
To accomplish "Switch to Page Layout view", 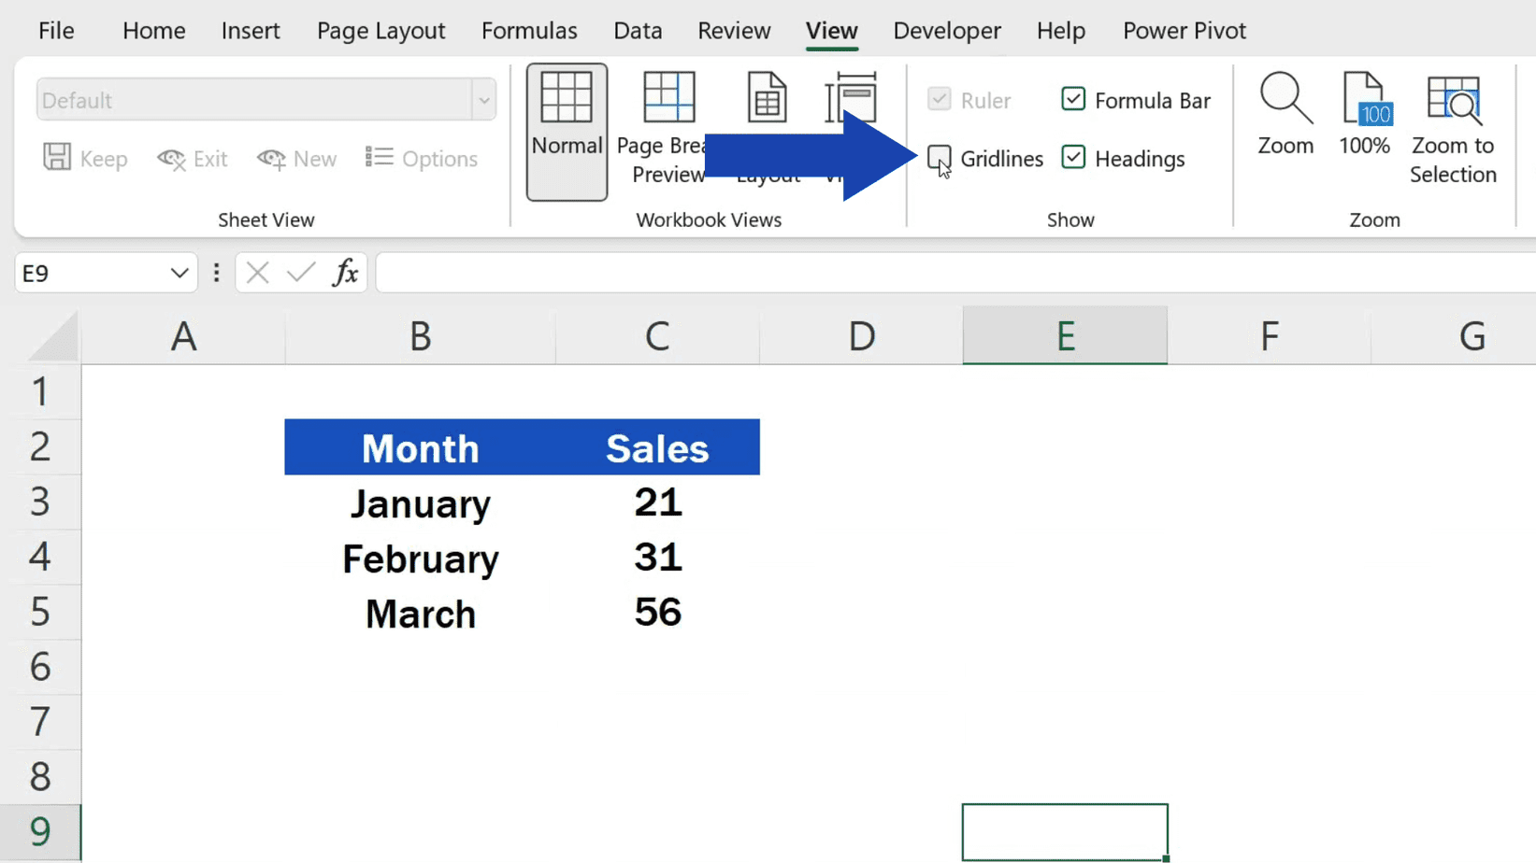I will (x=767, y=96).
